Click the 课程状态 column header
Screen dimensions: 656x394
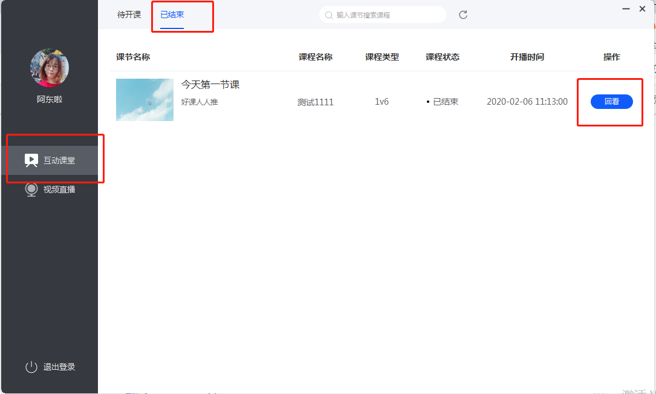[443, 57]
